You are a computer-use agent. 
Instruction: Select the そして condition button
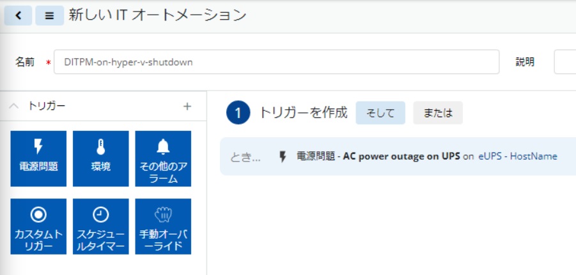pos(380,113)
